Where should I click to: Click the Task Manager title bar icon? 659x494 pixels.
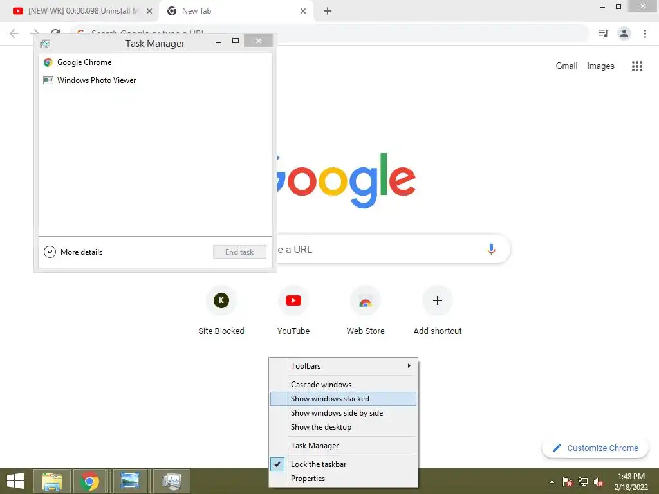click(x=45, y=44)
